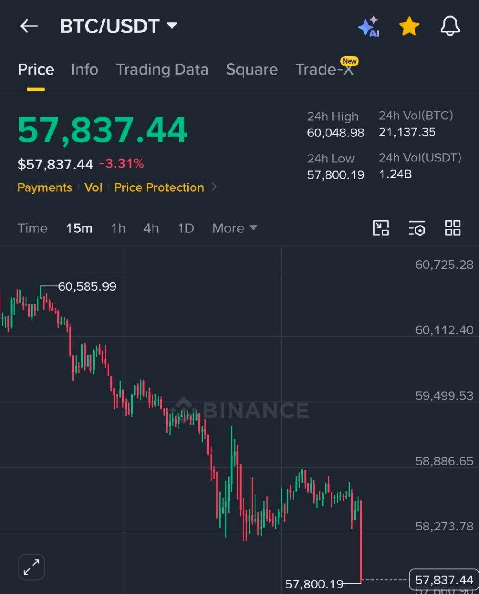Open the Square tab

click(x=252, y=70)
